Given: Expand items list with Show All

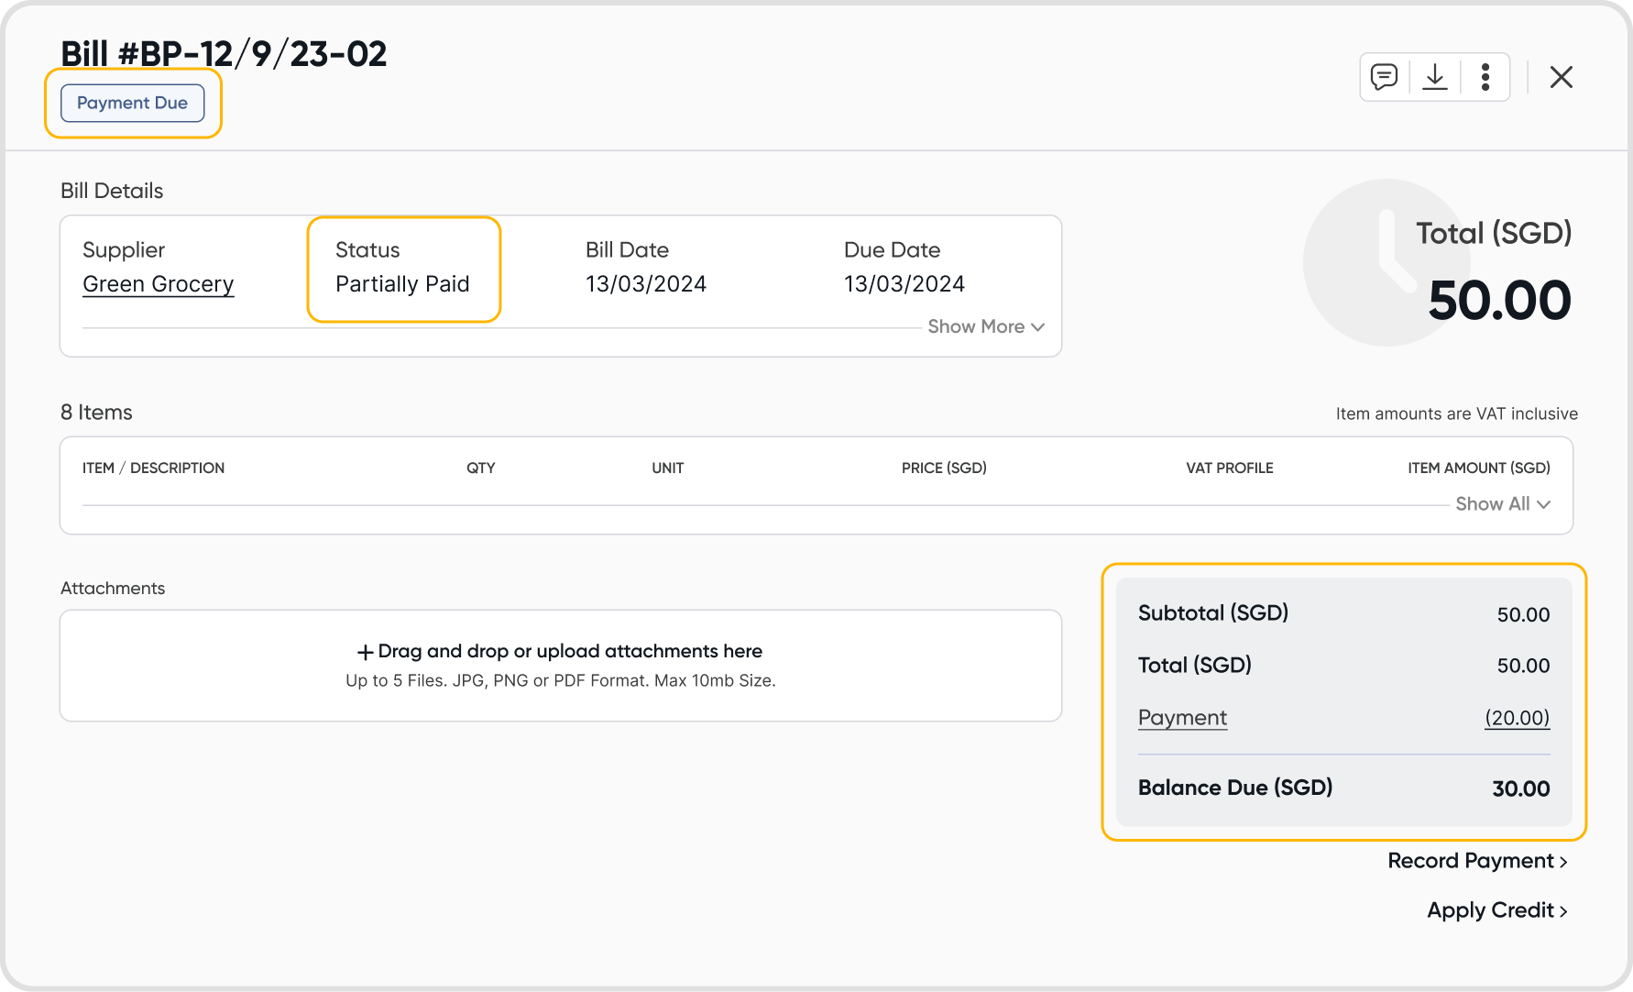Looking at the screenshot, I should click(1503, 503).
